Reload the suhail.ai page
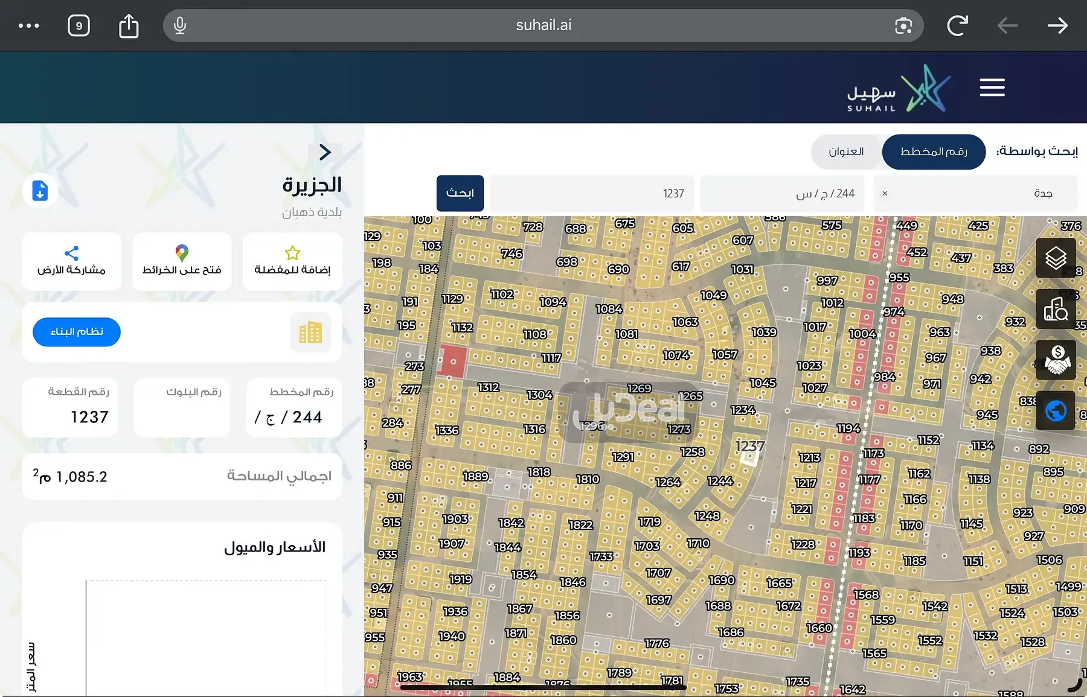This screenshot has width=1087, height=697. [957, 25]
